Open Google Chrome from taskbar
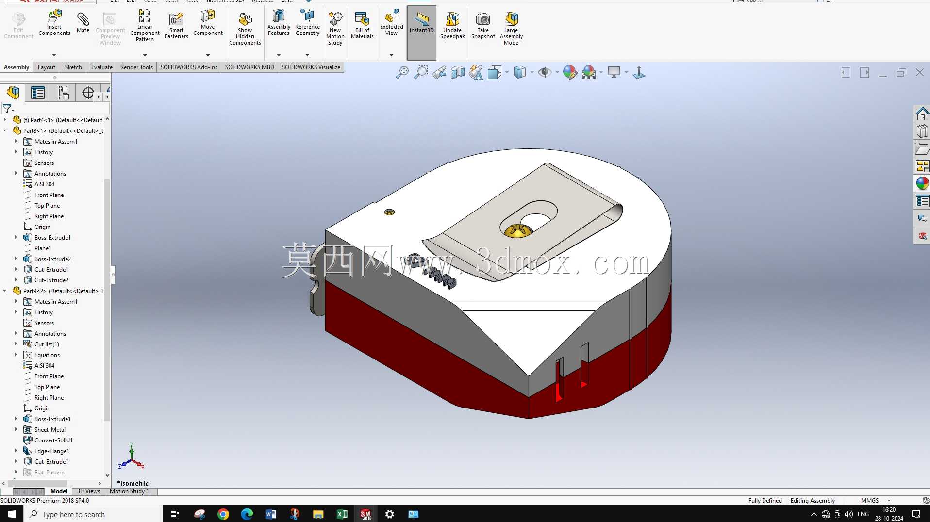The width and height of the screenshot is (930, 522). click(223, 514)
